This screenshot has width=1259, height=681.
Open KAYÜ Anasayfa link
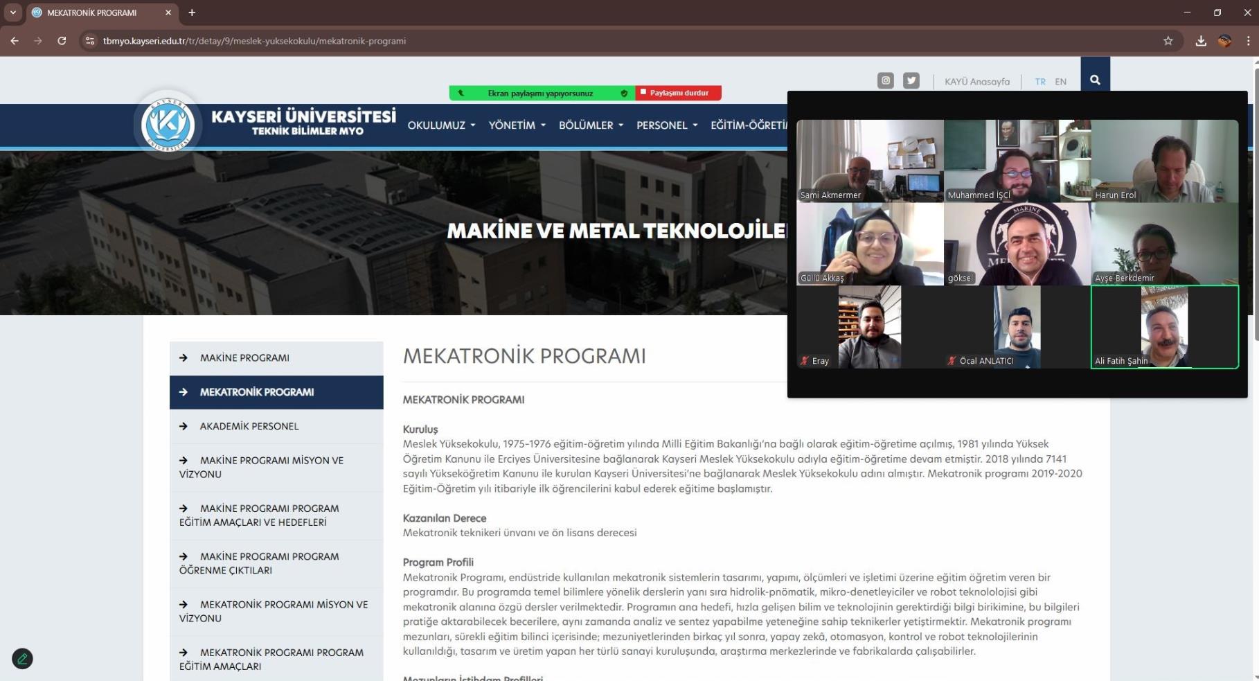point(977,82)
